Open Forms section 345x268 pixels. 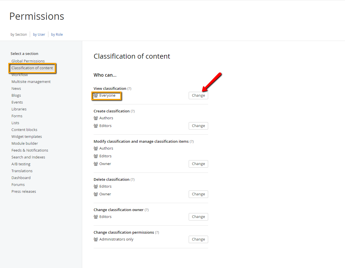tap(17, 116)
